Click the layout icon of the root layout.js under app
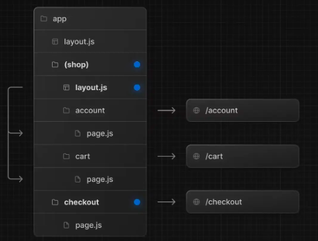Screen dimensions: 318x241 point(55,41)
